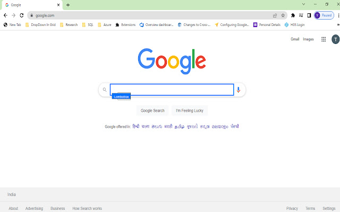The width and height of the screenshot is (340, 212).
Task: Open Chrome three-dot menu
Action: 338,15
